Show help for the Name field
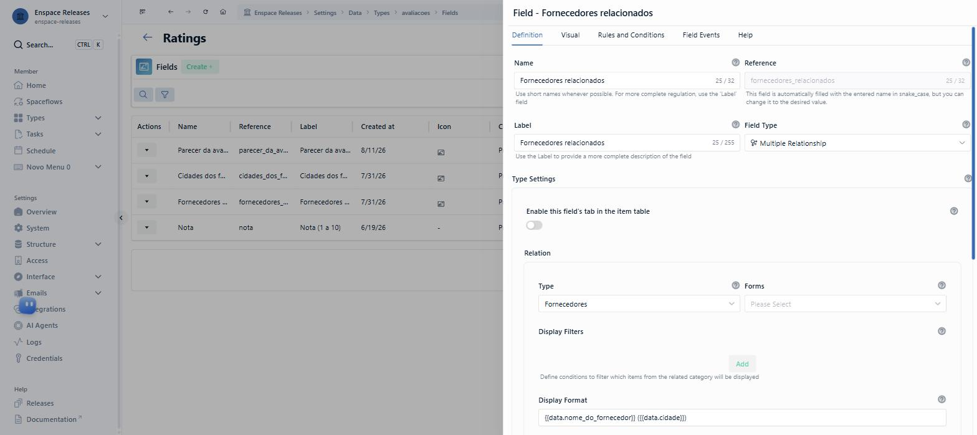The width and height of the screenshot is (977, 435). pyautogui.click(x=735, y=62)
